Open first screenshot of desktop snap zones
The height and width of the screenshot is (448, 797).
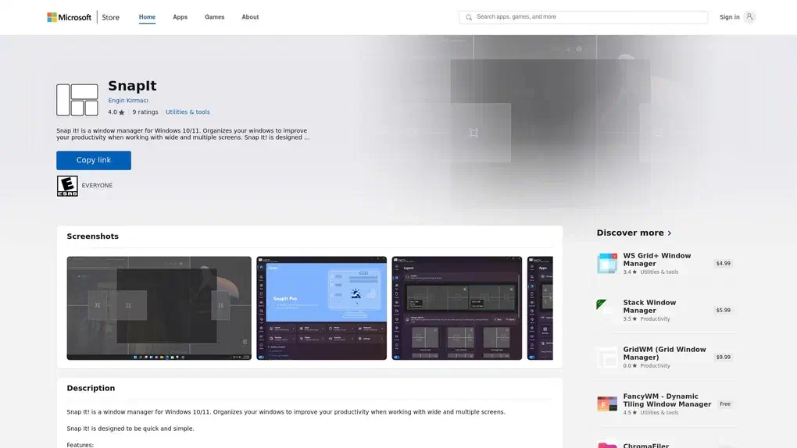(x=159, y=308)
